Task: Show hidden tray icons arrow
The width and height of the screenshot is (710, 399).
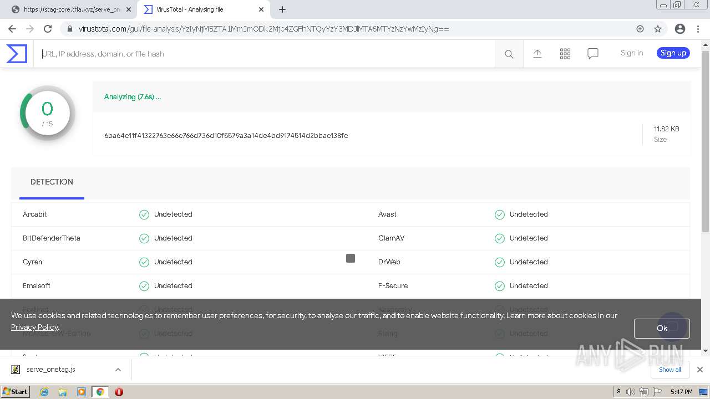Action: pyautogui.click(x=618, y=391)
